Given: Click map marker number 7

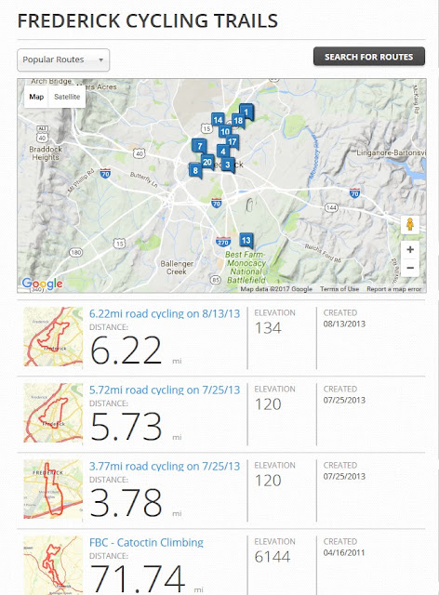Looking at the screenshot, I should 199,146.
